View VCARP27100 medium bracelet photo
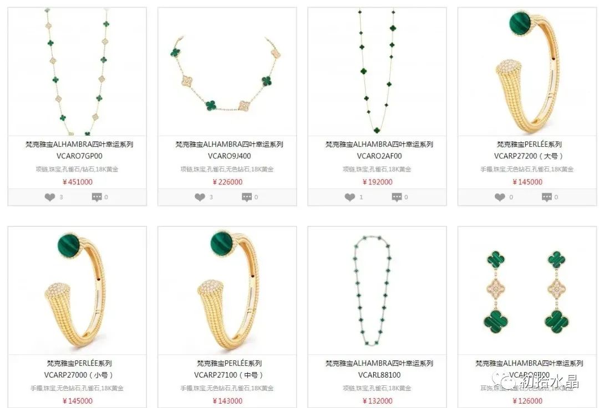599x408 pixels. [x=227, y=291]
